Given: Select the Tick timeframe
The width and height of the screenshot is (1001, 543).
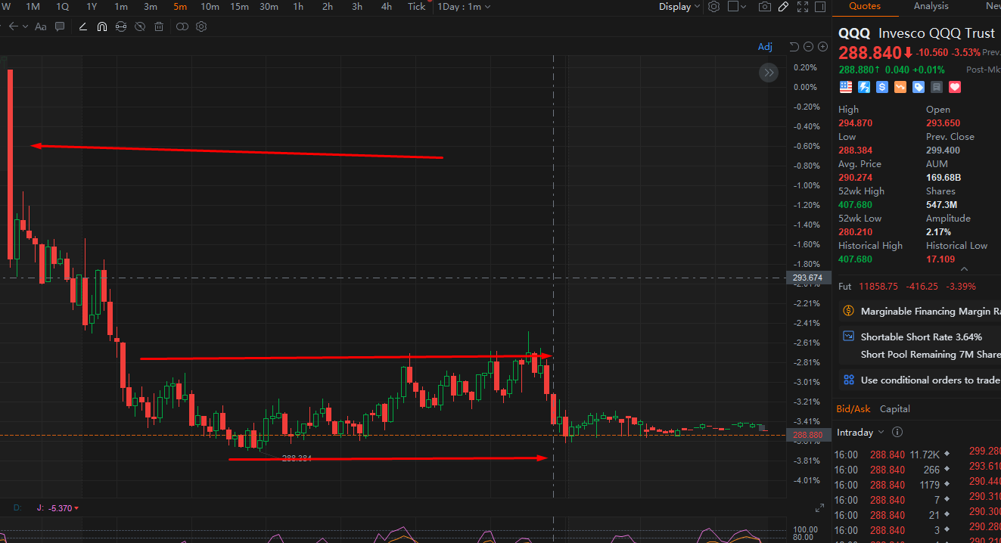Looking at the screenshot, I should tap(417, 7).
